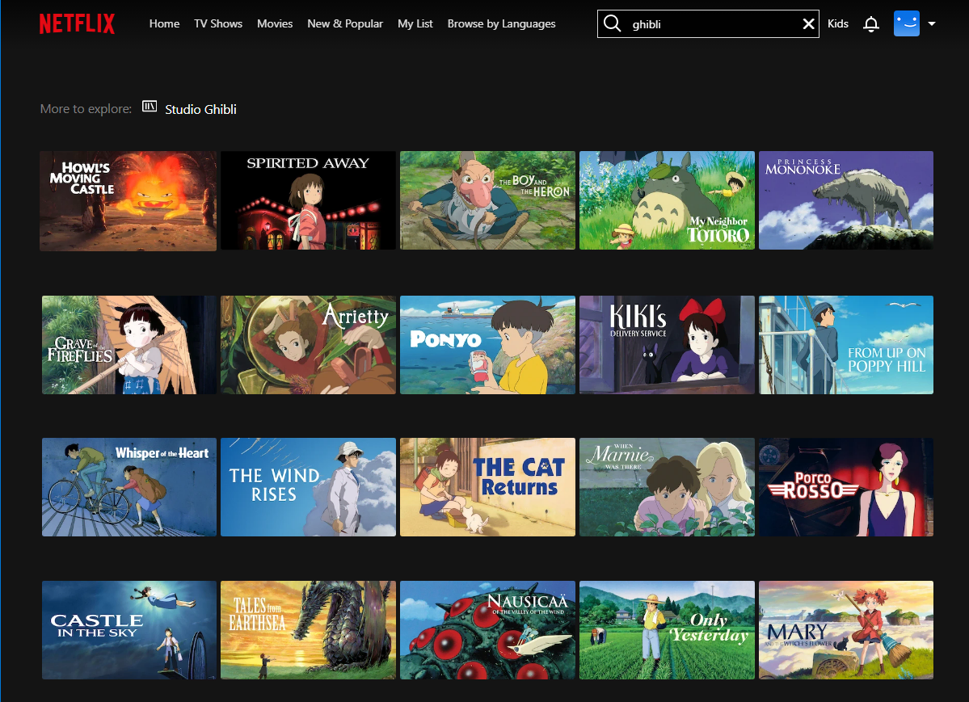The width and height of the screenshot is (969, 702).
Task: Open New & Popular
Action: pyautogui.click(x=345, y=23)
